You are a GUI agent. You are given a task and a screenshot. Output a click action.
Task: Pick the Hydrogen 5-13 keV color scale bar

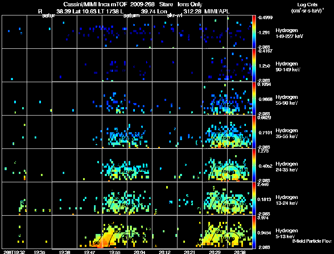tap(254, 232)
